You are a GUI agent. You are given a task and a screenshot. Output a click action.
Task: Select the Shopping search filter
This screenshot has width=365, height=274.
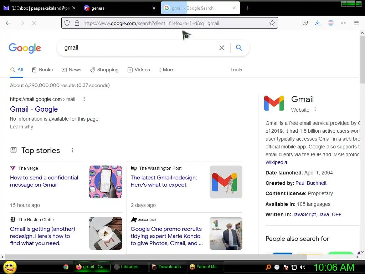pyautogui.click(x=104, y=70)
